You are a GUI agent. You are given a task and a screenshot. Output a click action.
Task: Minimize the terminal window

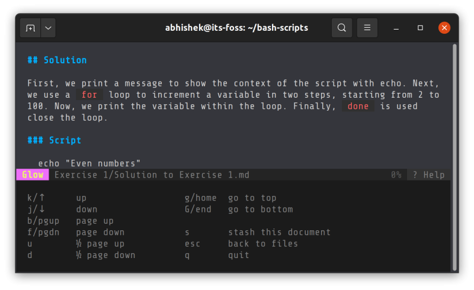(x=396, y=28)
